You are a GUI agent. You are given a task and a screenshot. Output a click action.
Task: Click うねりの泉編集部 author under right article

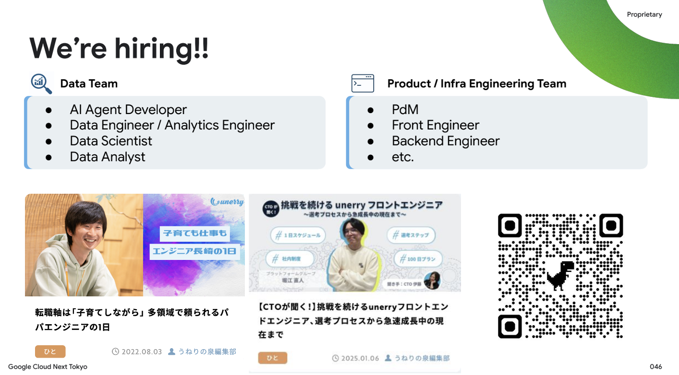tap(422, 358)
